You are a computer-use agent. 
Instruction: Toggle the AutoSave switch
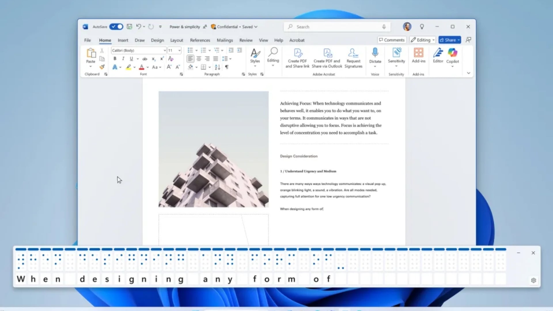[116, 26]
